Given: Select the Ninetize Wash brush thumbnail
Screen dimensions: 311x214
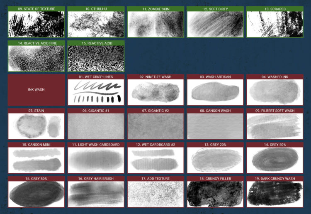Looking at the screenshot, I should pos(155,92).
